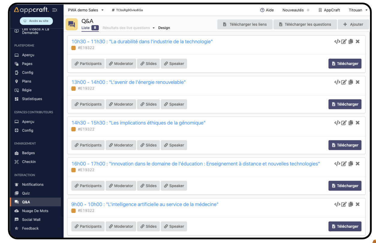Open Nuage De Mots in sidebar
Viewport: 376px width, 243px height.
point(35,211)
